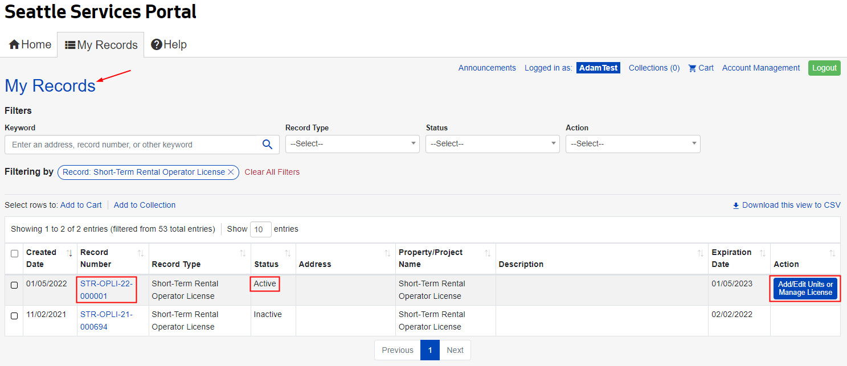This screenshot has width=847, height=366.
Task: Toggle the select-all rows checkbox in header
Action: coord(14,253)
